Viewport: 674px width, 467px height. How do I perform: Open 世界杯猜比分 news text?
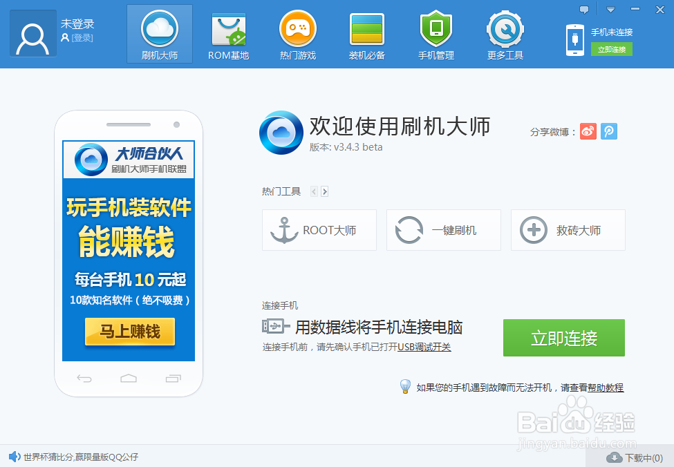[x=81, y=457]
